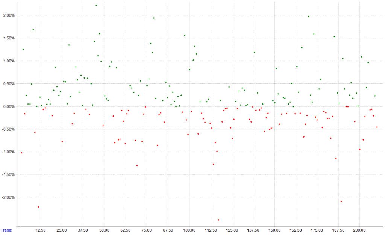The height and width of the screenshot is (238, 391).
Task: Click the 12.50 x-axis tick label
Action: point(40,230)
